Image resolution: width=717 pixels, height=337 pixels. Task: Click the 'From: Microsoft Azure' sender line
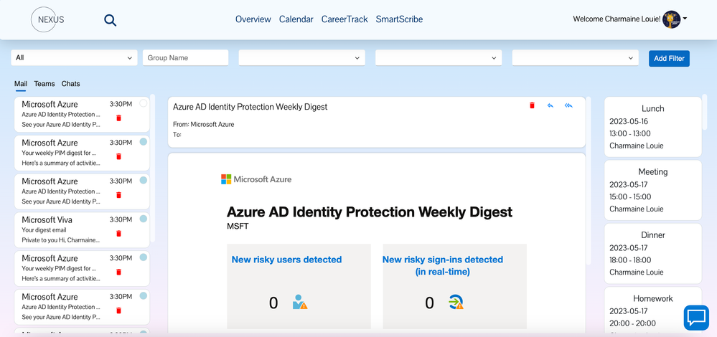204,124
